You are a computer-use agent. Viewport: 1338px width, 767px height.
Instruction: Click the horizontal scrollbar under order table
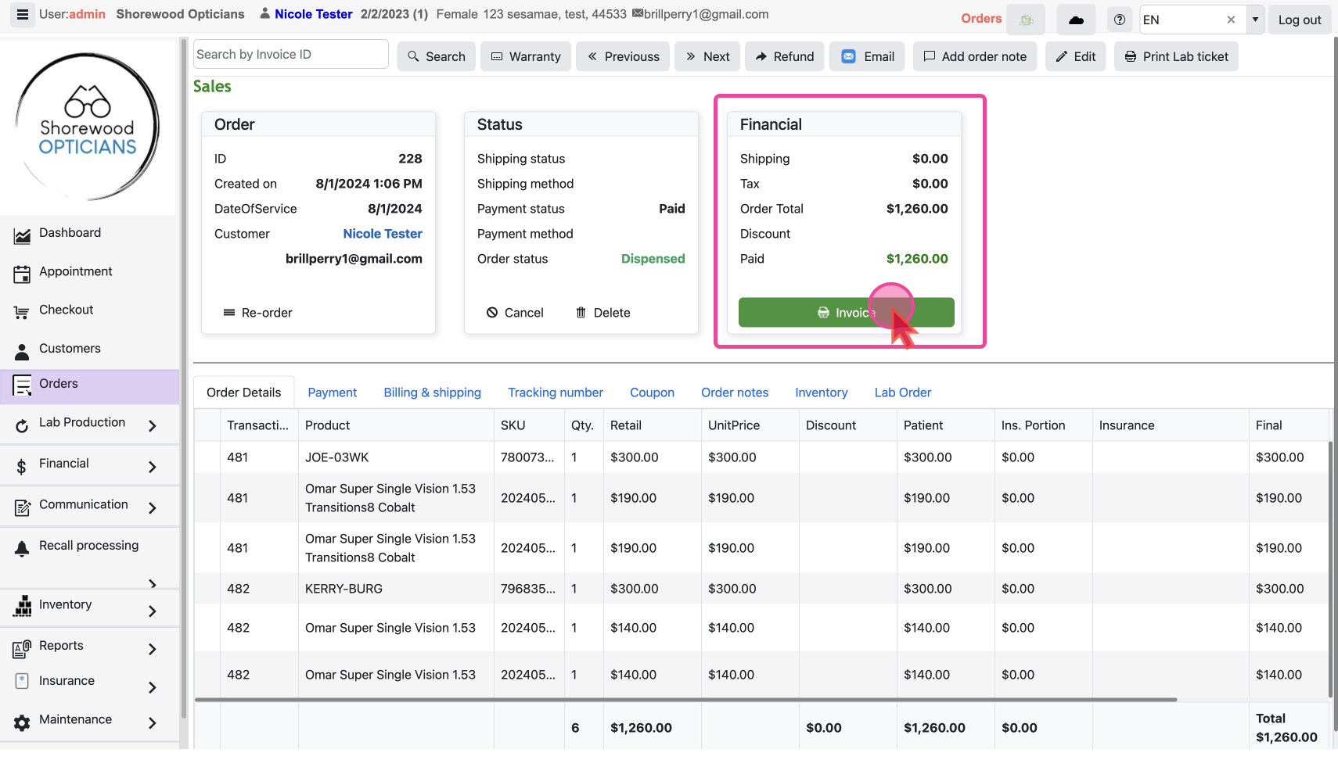tap(685, 700)
